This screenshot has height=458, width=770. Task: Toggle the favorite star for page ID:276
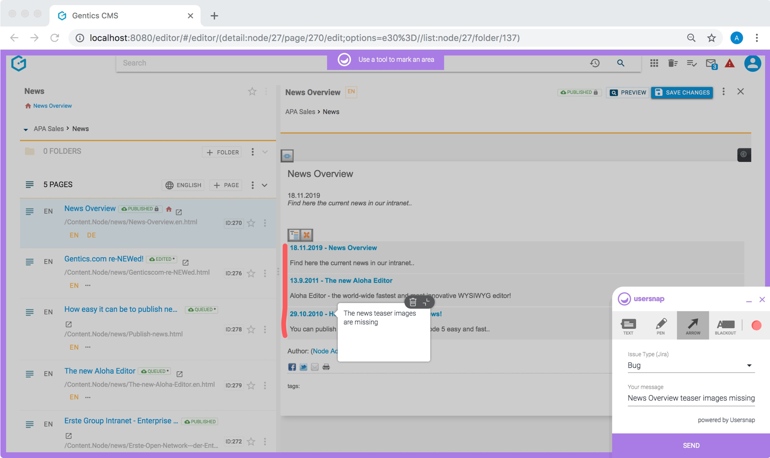click(x=251, y=273)
